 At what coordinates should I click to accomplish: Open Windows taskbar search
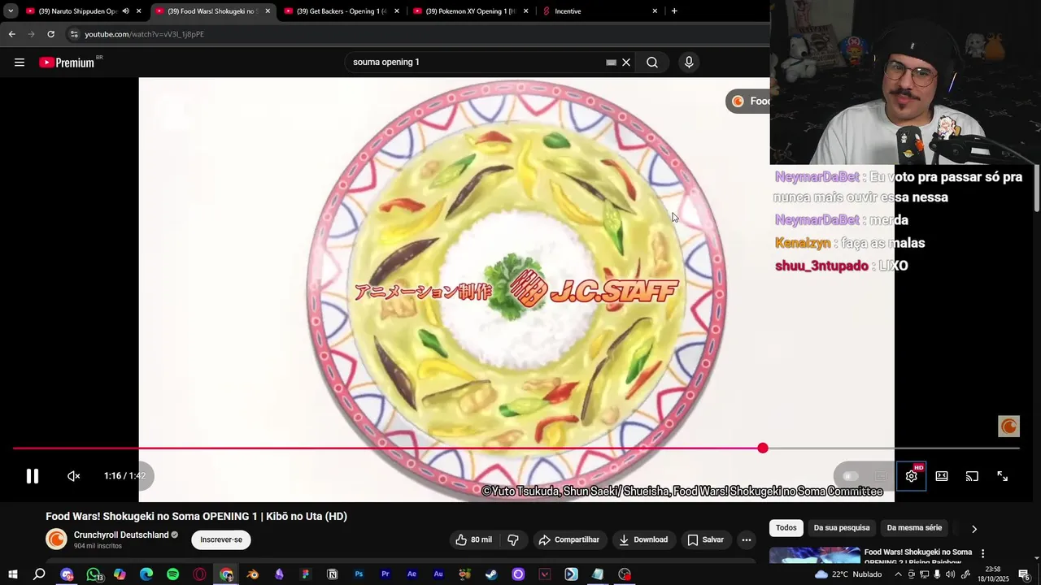pos(39,574)
